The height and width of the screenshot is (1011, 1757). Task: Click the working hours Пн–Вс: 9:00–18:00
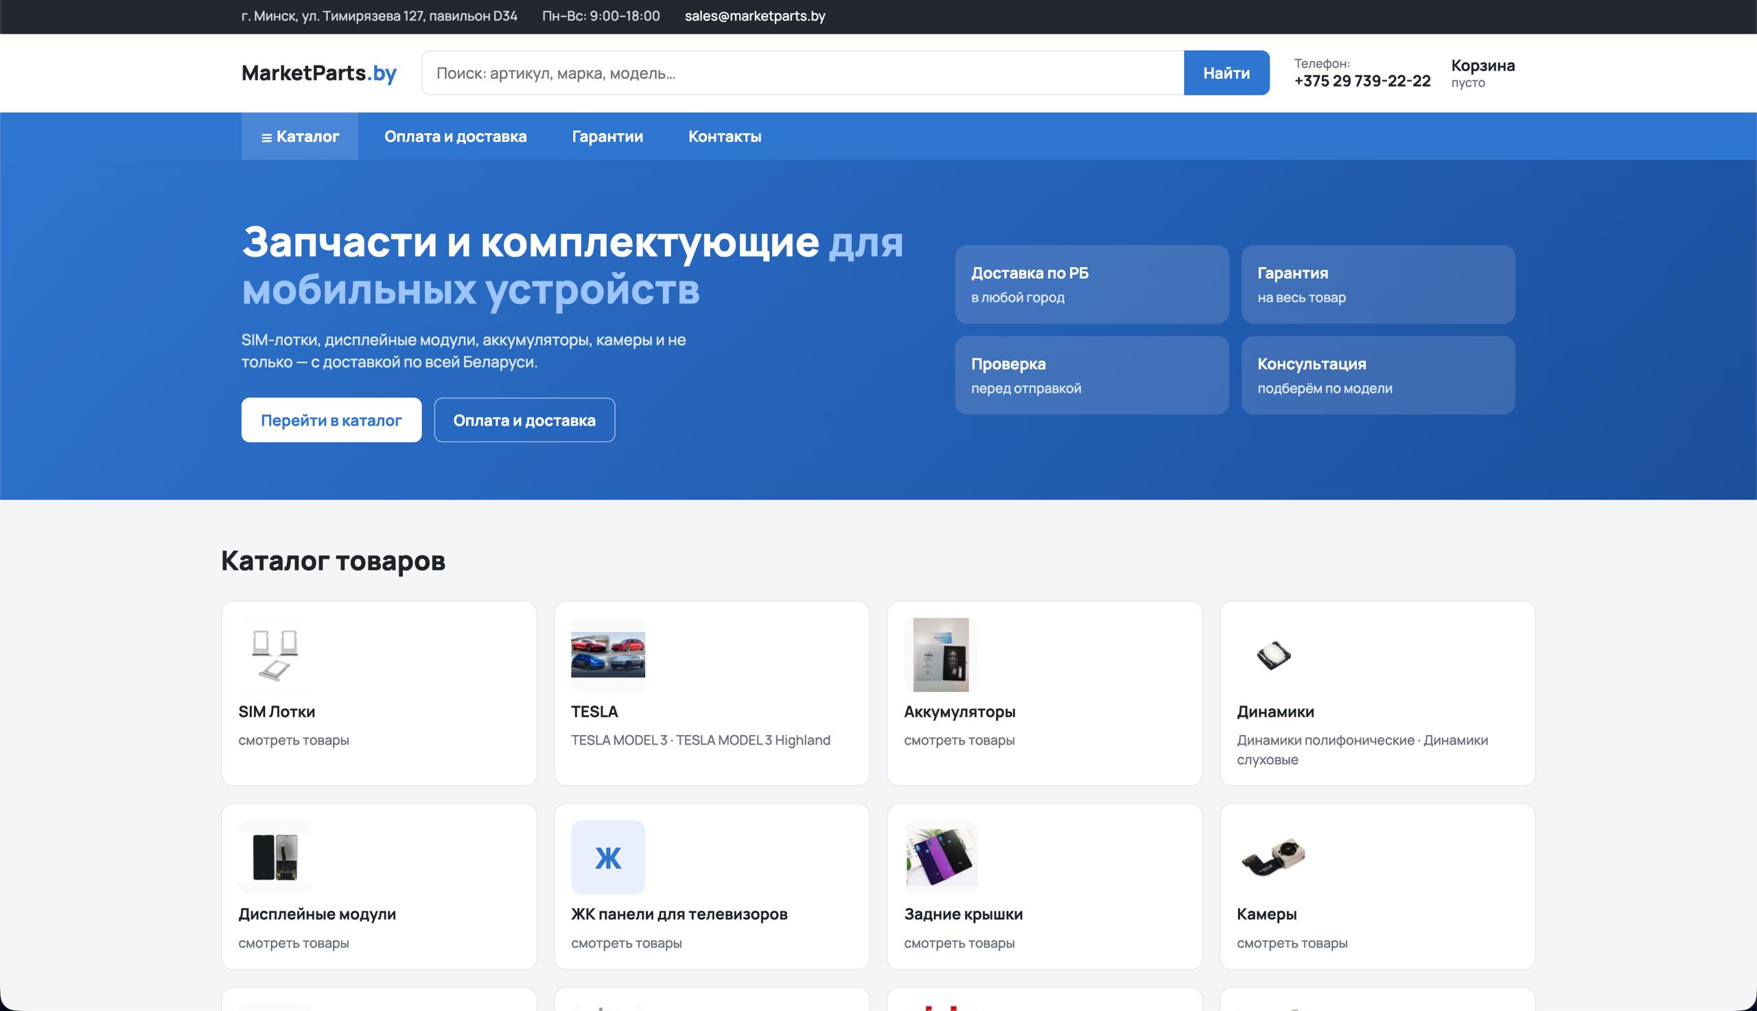pyautogui.click(x=601, y=16)
